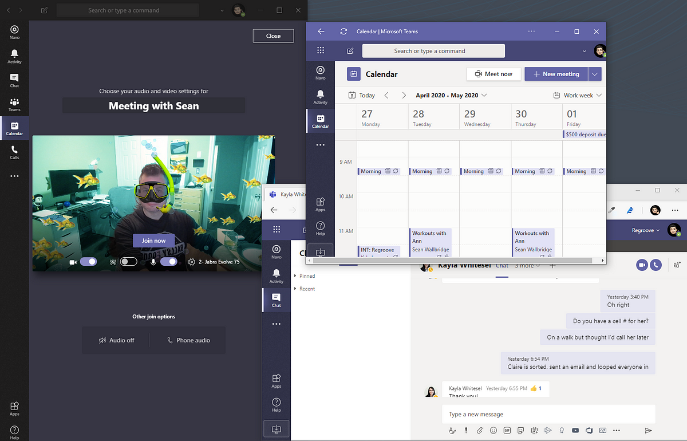Image resolution: width=687 pixels, height=441 pixels.
Task: Click search box in Calendar window
Action: 433,51
